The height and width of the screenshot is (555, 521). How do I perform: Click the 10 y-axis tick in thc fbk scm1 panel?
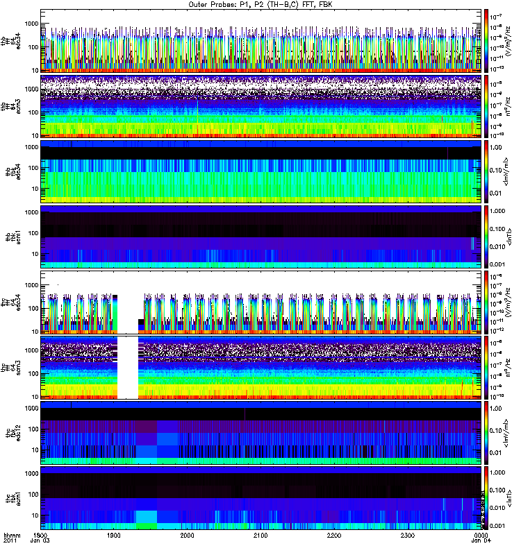coord(35,515)
